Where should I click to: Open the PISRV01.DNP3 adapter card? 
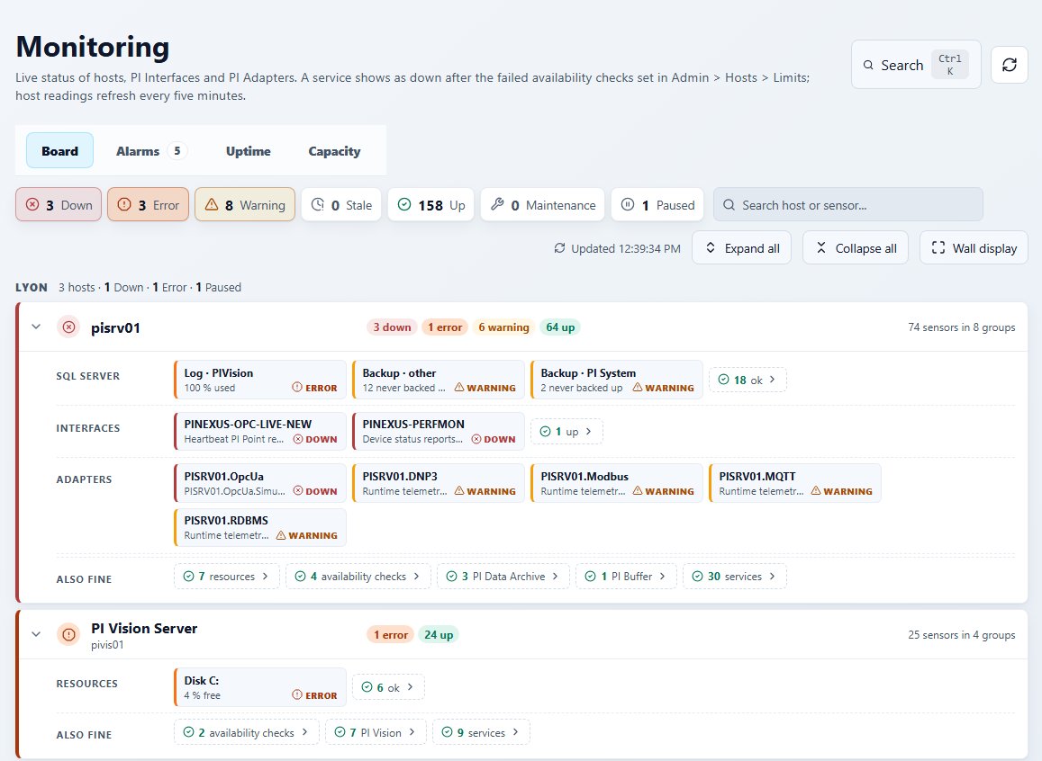(x=438, y=483)
